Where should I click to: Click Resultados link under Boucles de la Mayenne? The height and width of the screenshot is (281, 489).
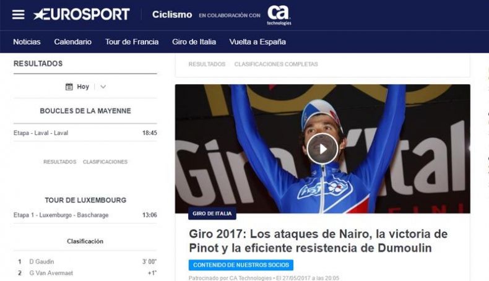(60, 162)
